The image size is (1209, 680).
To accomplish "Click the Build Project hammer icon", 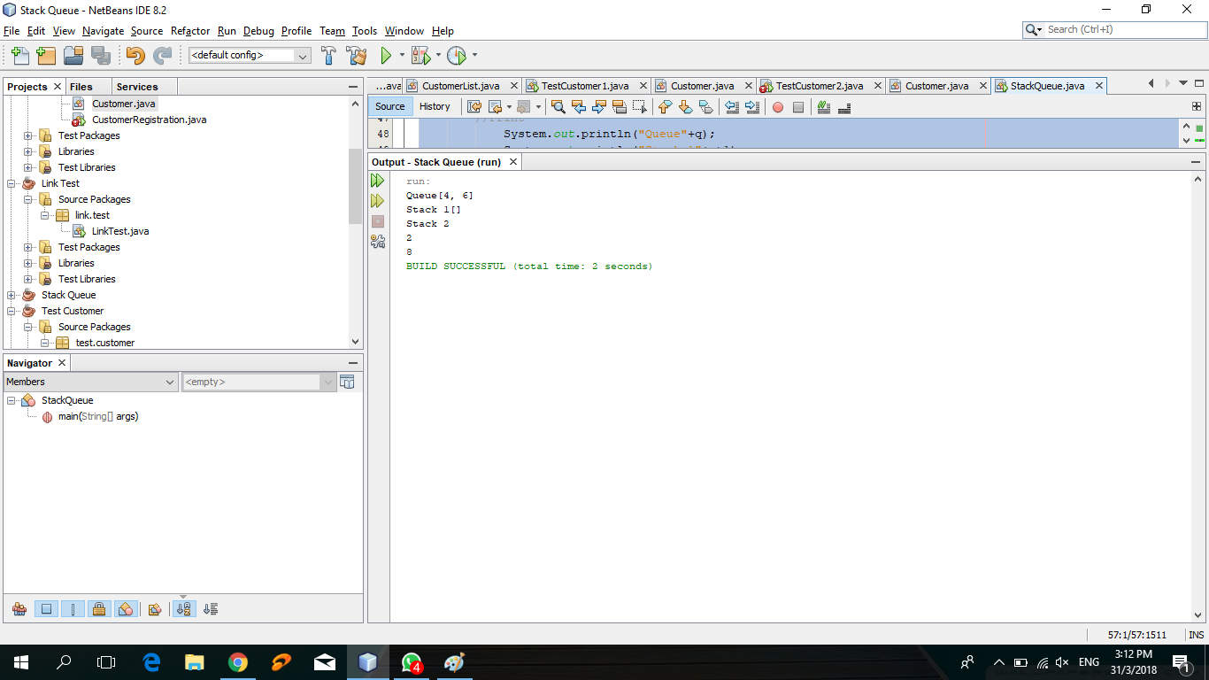I will [x=328, y=55].
